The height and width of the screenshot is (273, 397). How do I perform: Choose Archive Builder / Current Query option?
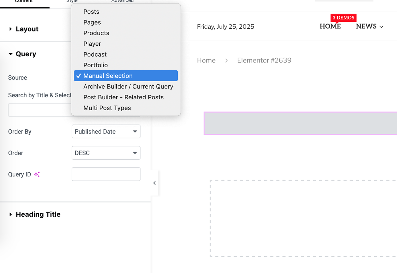click(x=126, y=86)
